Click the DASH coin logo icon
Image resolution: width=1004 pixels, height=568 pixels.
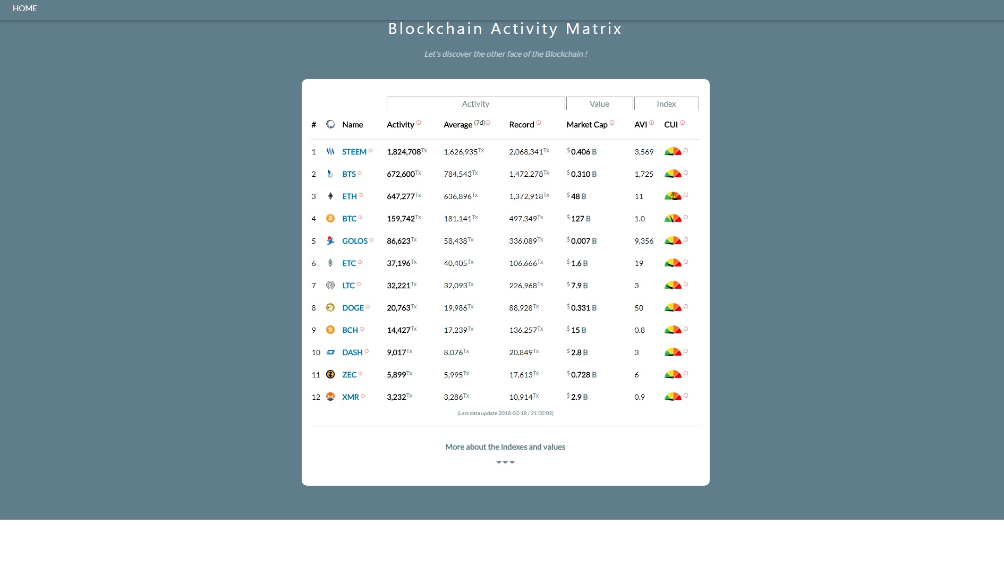pos(330,352)
